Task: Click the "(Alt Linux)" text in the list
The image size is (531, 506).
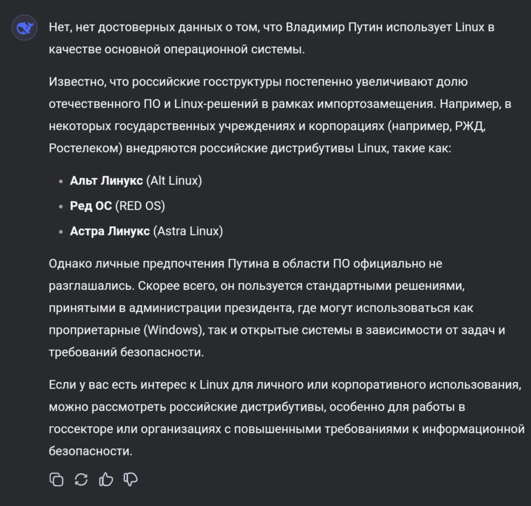Action: click(x=174, y=181)
